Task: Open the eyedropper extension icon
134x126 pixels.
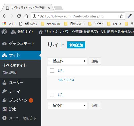Action: click(130, 16)
